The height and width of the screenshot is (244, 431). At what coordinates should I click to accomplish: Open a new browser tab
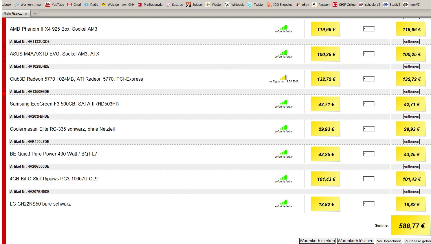(x=35, y=14)
